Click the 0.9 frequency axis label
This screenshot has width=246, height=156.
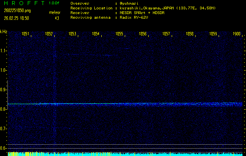3,90
